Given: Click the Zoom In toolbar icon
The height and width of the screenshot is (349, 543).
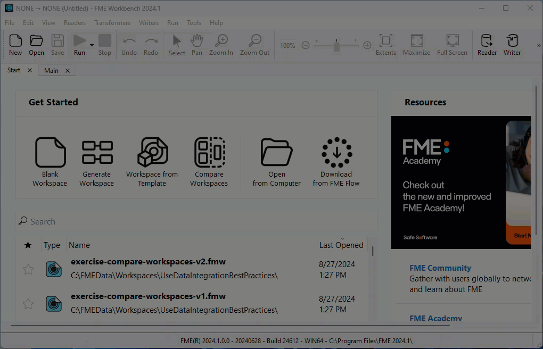Looking at the screenshot, I should tap(221, 45).
